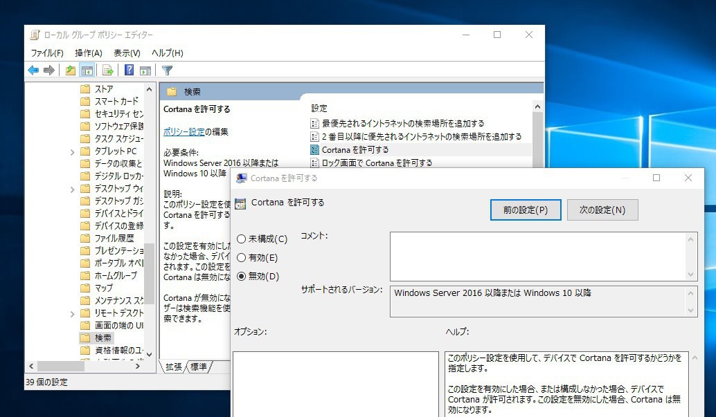The width and height of the screenshot is (716, 417).
Task: Click the tree horizontal scroll left arrow
Action: [x=32, y=366]
